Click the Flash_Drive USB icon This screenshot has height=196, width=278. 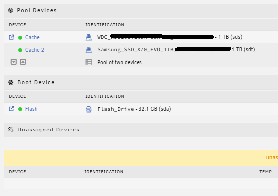point(89,109)
